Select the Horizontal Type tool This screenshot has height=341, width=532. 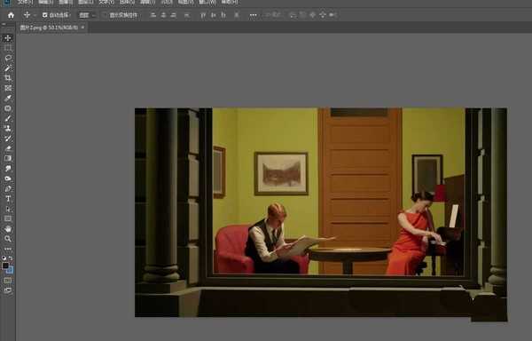click(8, 199)
